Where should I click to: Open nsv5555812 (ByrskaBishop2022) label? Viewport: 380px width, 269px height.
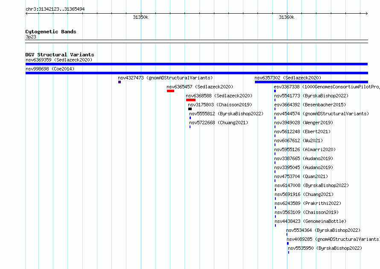tap(226, 114)
